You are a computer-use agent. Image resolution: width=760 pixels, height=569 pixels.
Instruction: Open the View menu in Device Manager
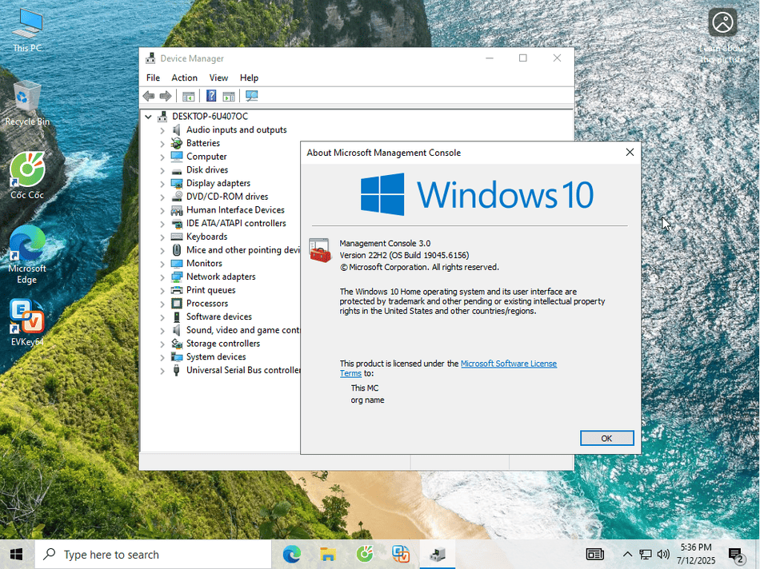pos(218,78)
